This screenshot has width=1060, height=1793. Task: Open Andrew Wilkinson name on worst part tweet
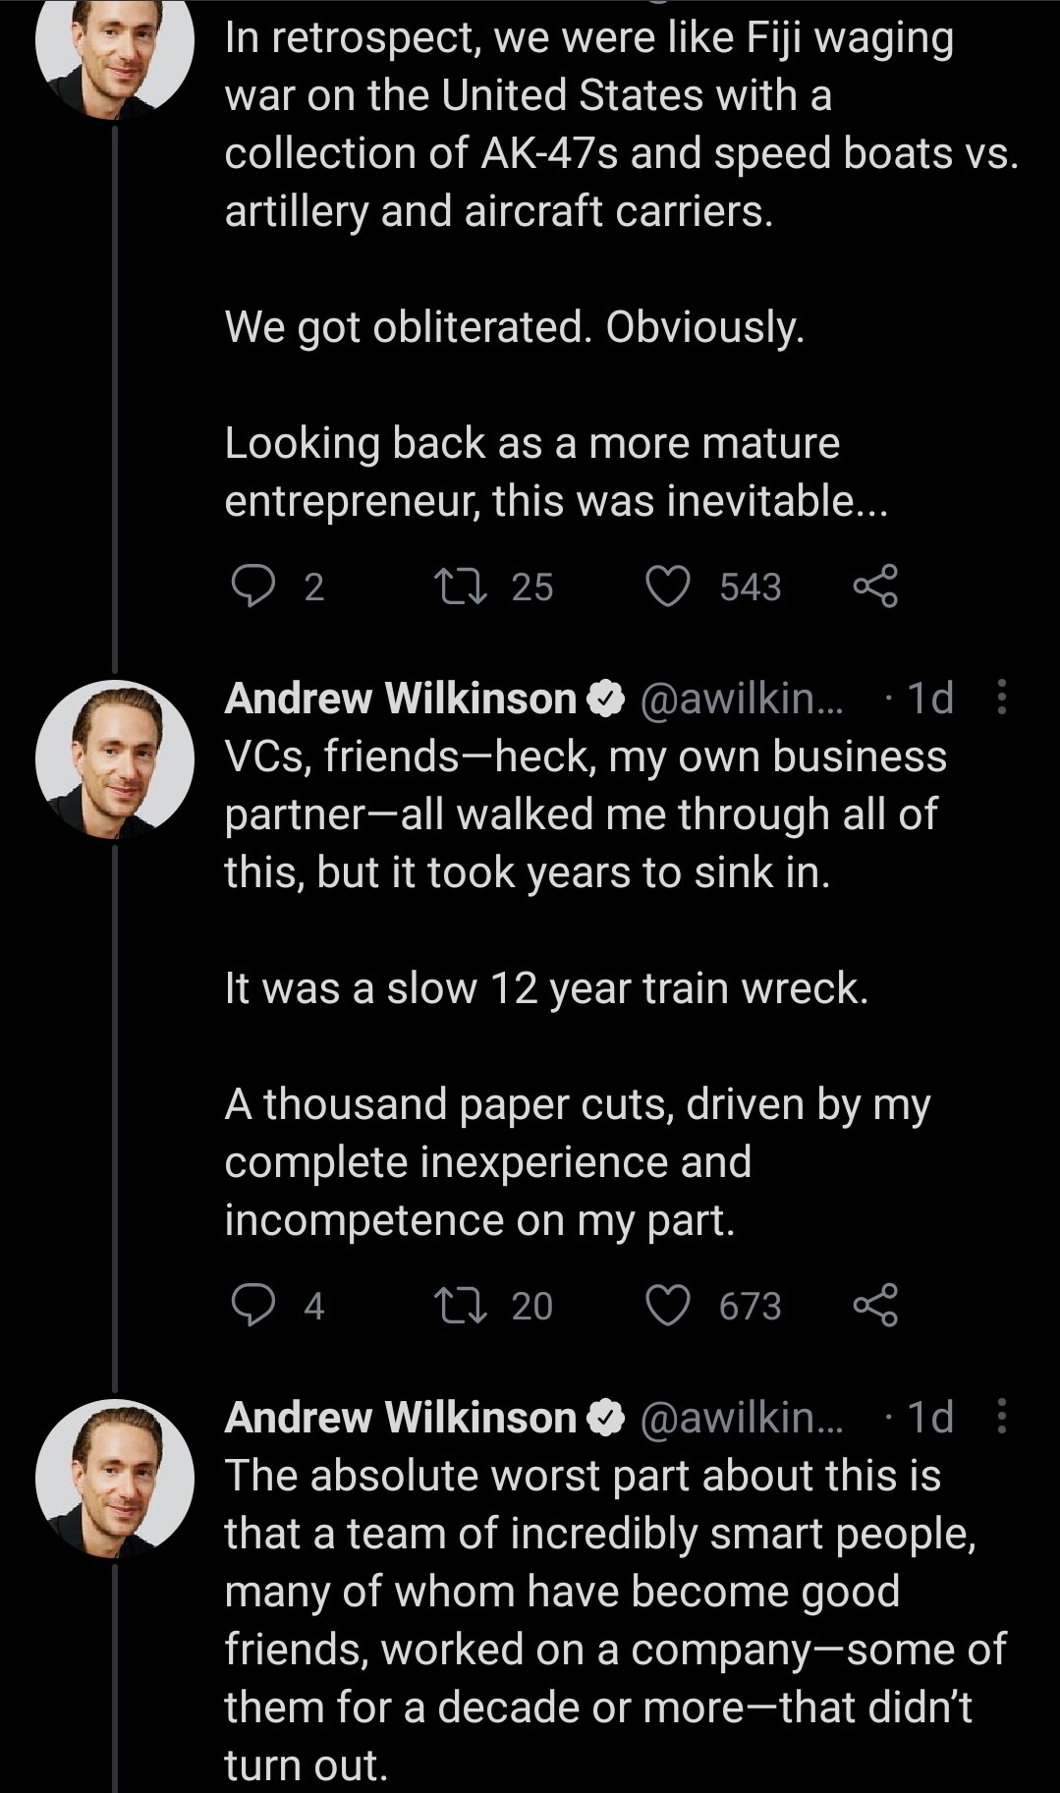pyautogui.click(x=400, y=1418)
